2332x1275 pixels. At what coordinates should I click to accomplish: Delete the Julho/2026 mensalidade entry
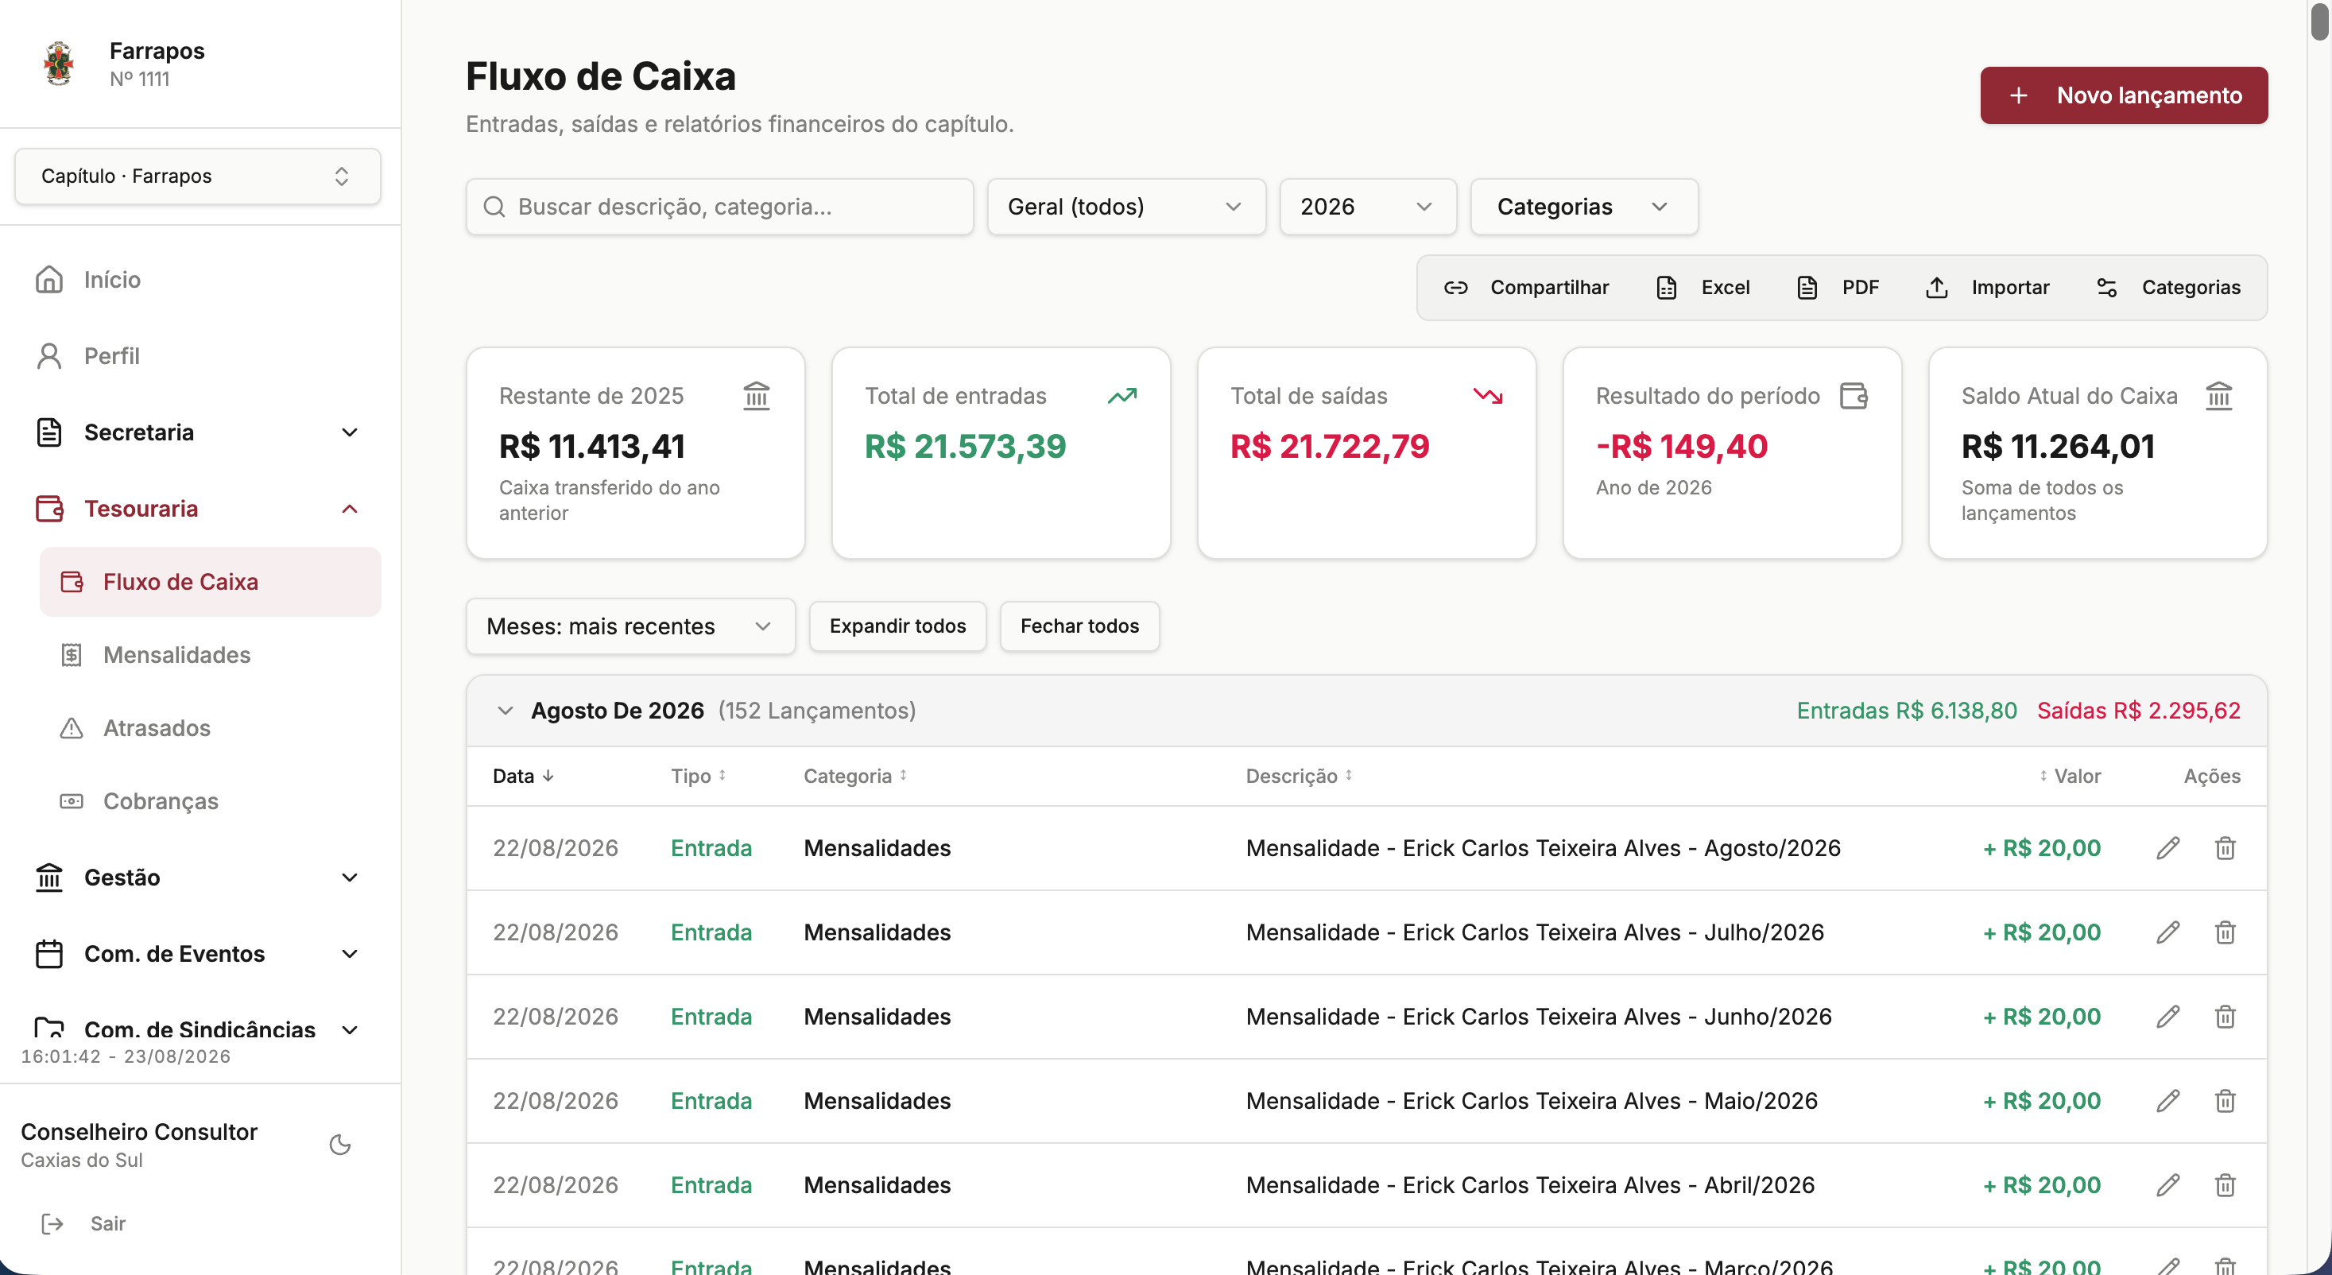click(x=2225, y=932)
